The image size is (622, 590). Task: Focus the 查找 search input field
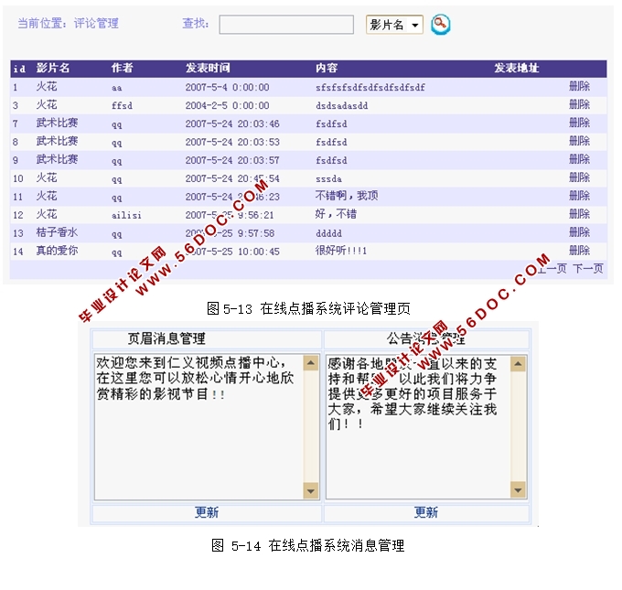pos(286,25)
